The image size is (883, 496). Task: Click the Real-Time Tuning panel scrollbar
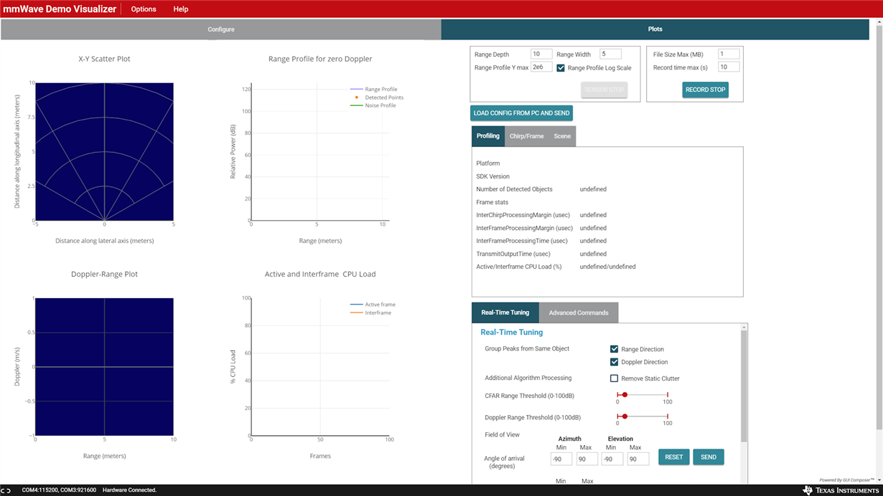[744, 387]
